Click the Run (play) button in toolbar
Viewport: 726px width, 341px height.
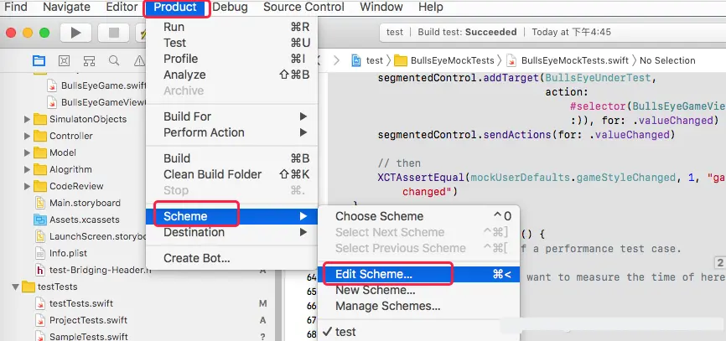coord(75,33)
